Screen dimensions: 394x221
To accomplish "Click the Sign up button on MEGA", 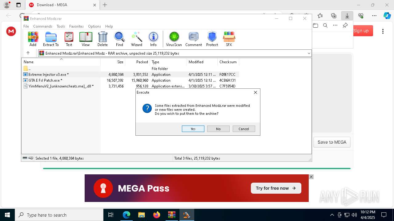I will [x=361, y=31].
